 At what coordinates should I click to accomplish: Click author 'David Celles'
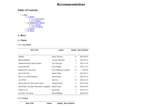click(x=57, y=87)
